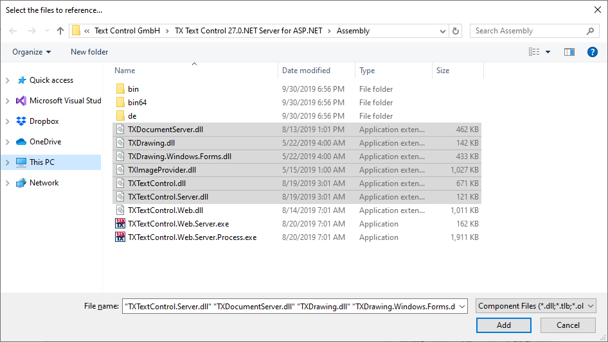Click the bin folder icon
The height and width of the screenshot is (342, 608).
pos(120,89)
